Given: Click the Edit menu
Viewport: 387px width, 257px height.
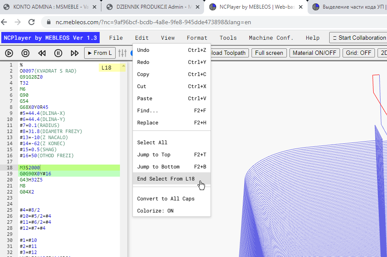Looking at the screenshot, I should tap(142, 38).
